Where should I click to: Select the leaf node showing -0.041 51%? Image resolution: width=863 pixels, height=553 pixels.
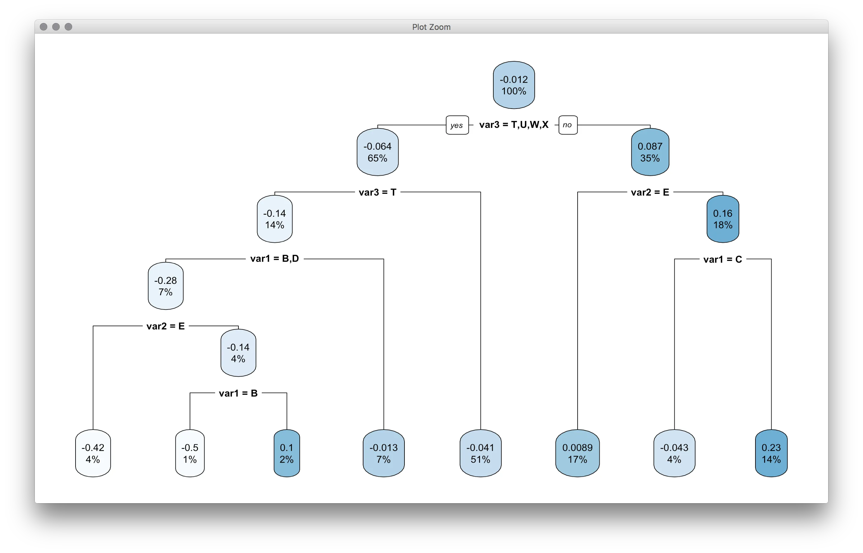[x=480, y=453]
